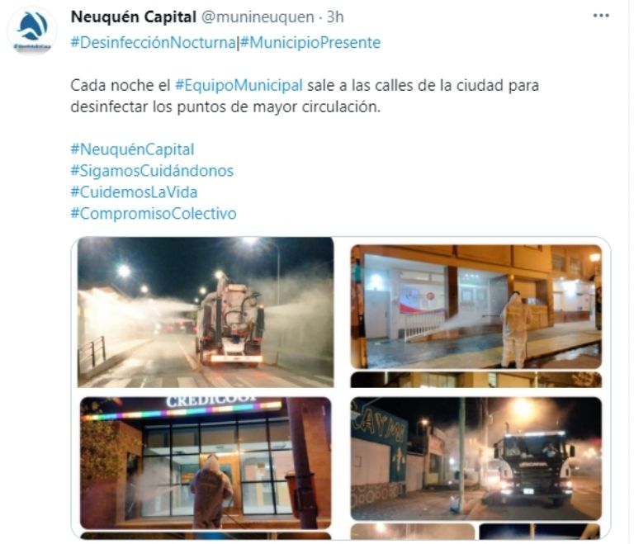This screenshot has width=634, height=544.
Task: Open the bottom-right cropped dark blue image
Action: tap(540, 532)
